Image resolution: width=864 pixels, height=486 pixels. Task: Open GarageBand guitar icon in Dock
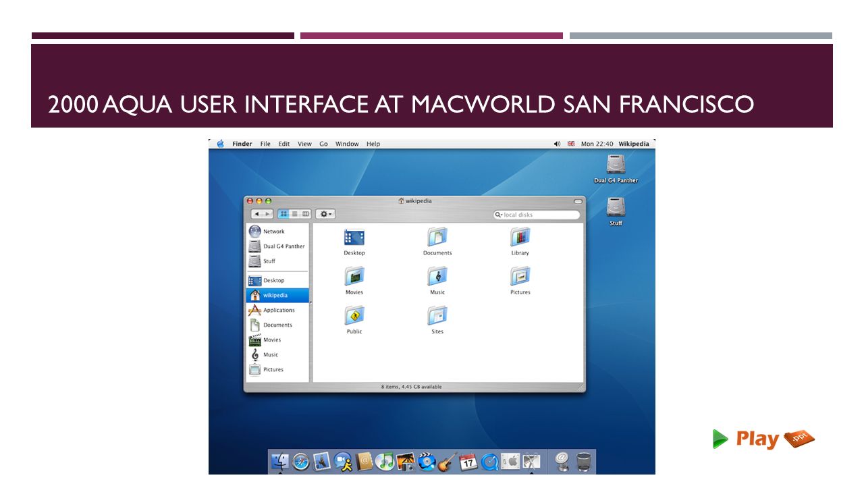447,462
